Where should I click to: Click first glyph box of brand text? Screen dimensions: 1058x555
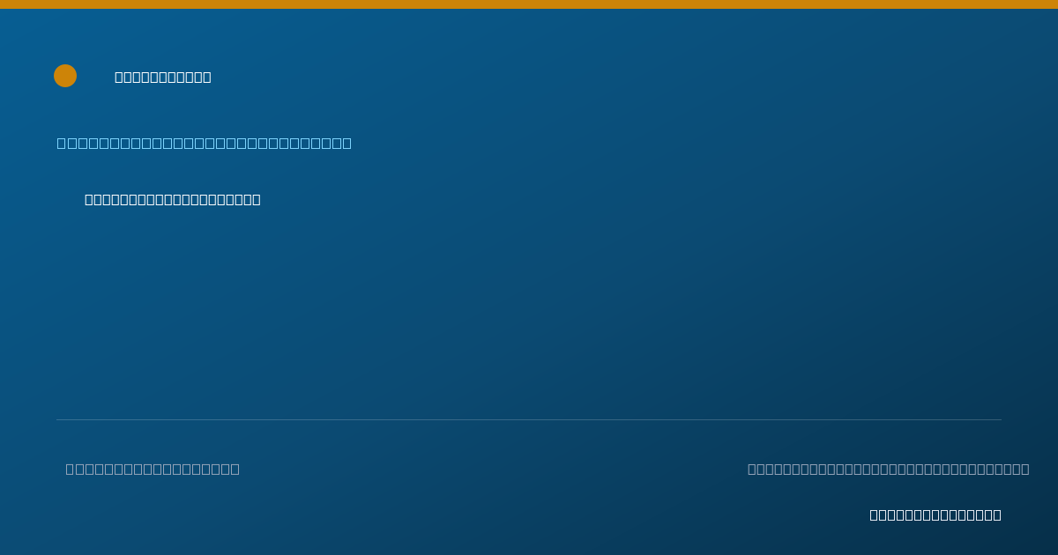119,77
